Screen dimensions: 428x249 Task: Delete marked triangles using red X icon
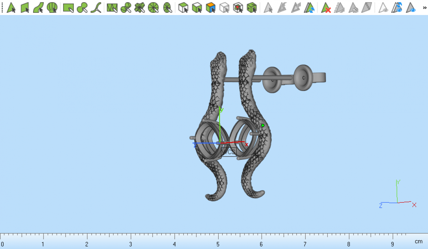[x=326, y=7]
